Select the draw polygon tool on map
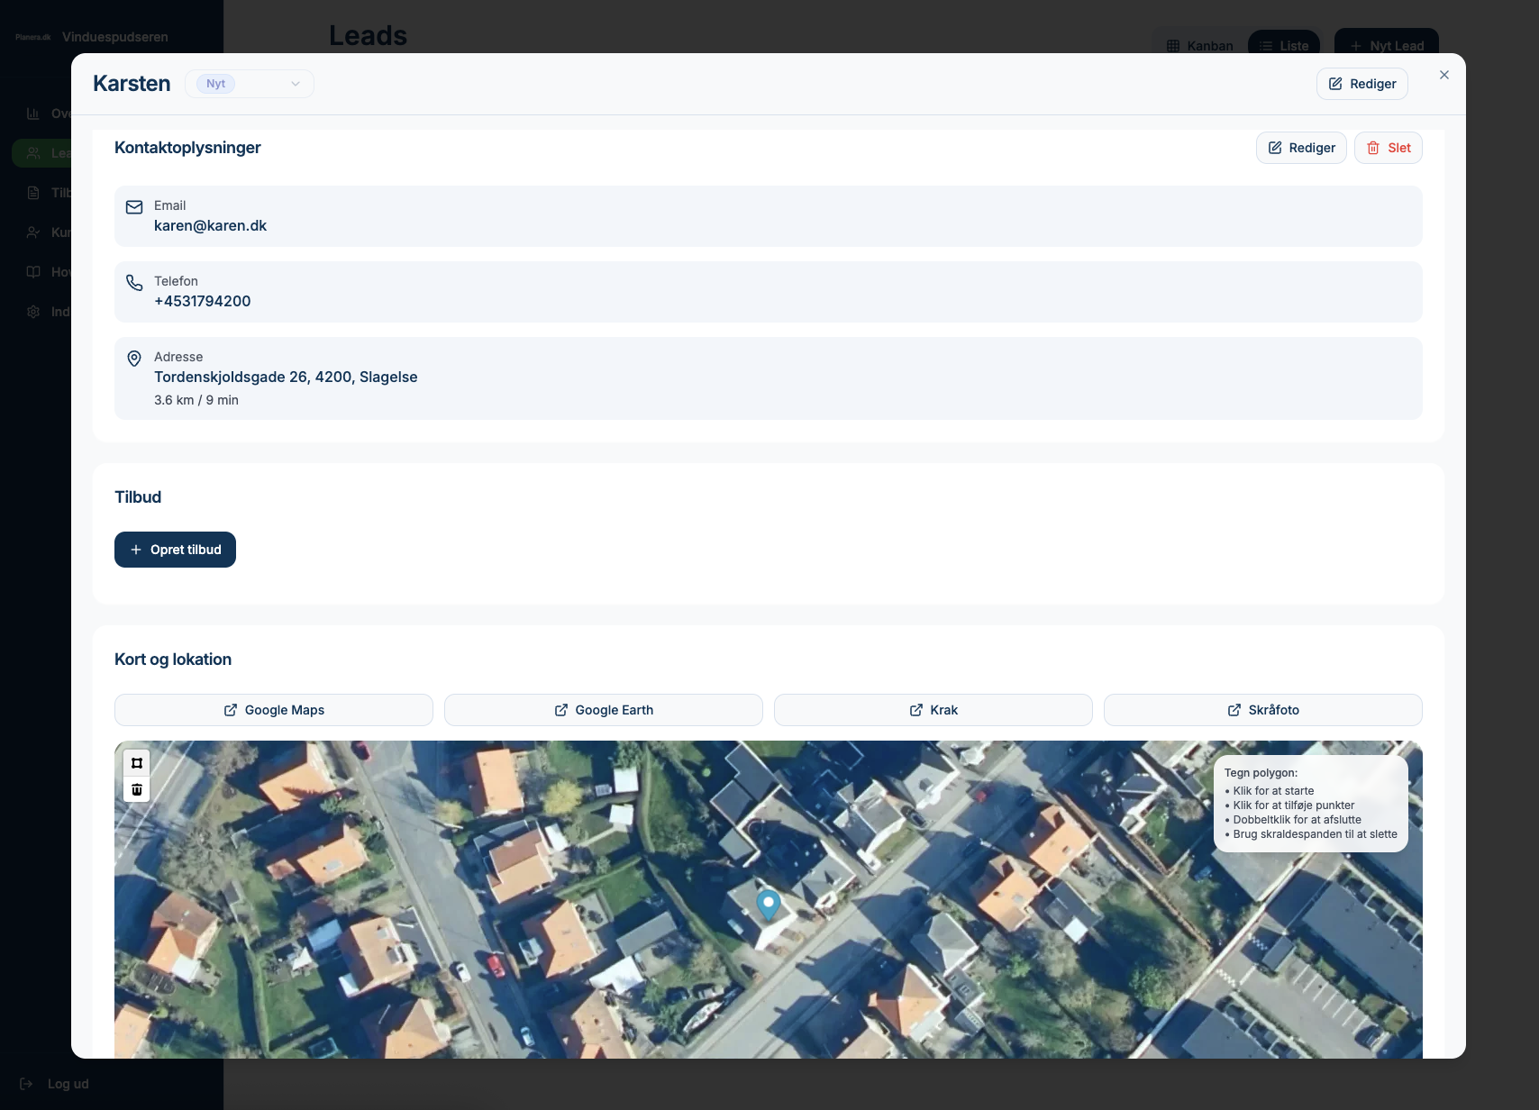The width and height of the screenshot is (1539, 1110). tap(137, 763)
